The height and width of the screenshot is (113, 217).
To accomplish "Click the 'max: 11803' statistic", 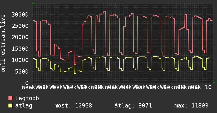I will coord(191,106).
